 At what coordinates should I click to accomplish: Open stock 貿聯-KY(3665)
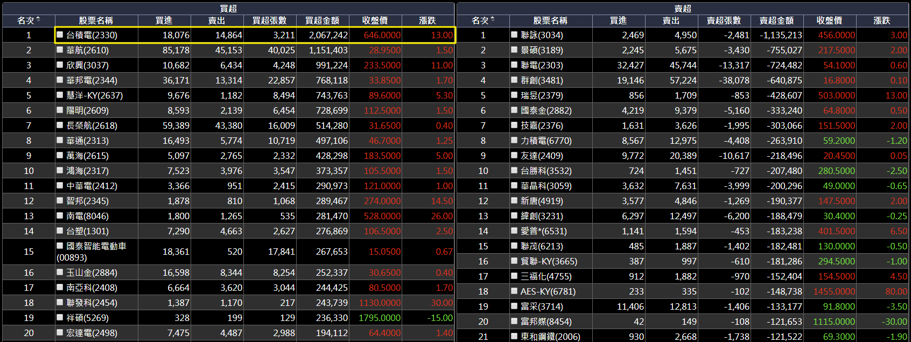[x=549, y=261]
